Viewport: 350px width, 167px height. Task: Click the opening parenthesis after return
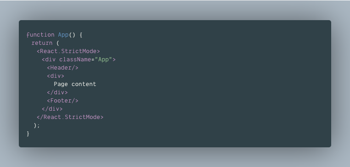click(x=58, y=43)
